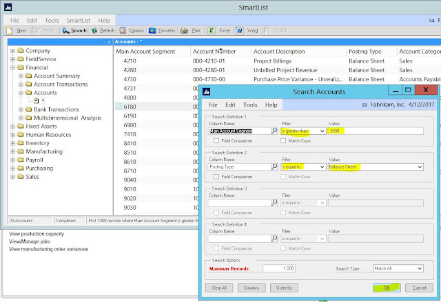Click the Clear All button
Screen dimensions: 441x302
pos(219,288)
